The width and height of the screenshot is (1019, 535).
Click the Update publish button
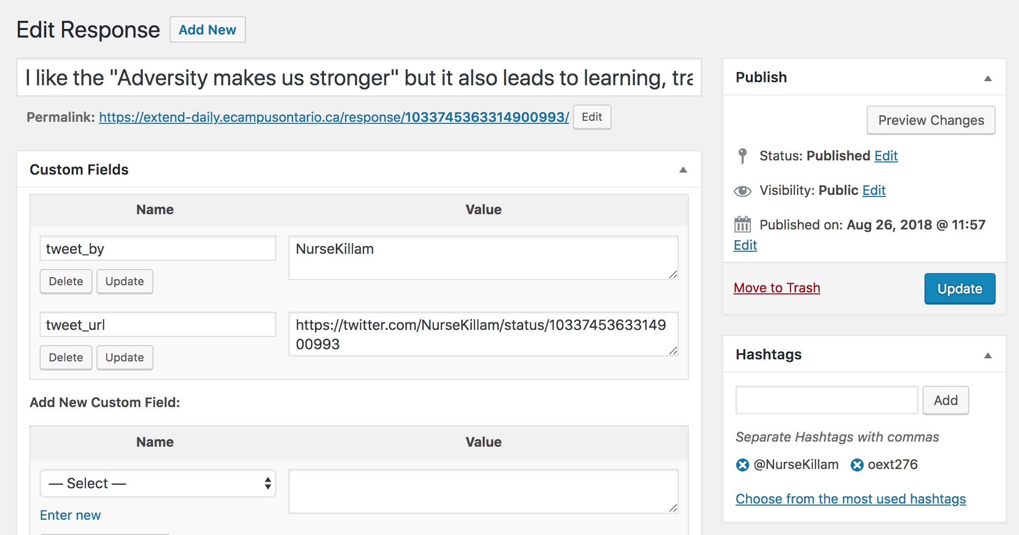(x=959, y=288)
